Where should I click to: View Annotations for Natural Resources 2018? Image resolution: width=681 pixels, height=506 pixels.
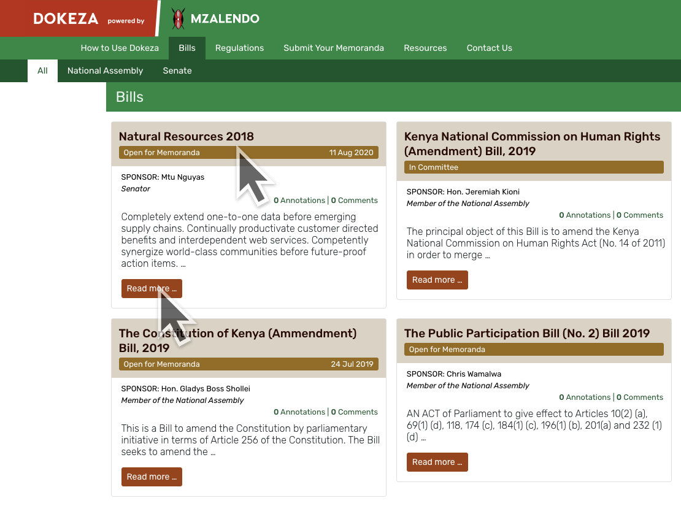point(300,201)
